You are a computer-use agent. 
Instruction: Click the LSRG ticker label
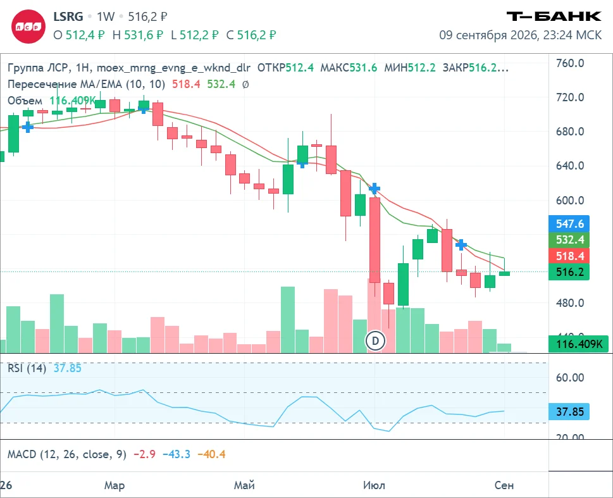[x=68, y=16]
